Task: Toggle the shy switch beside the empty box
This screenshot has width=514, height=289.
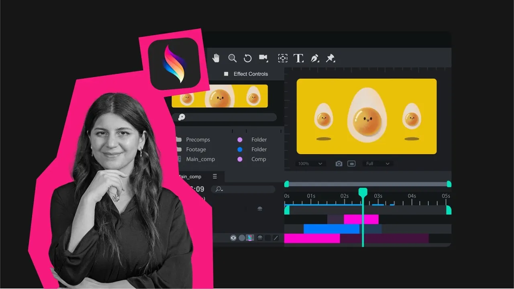Action: tap(260, 238)
